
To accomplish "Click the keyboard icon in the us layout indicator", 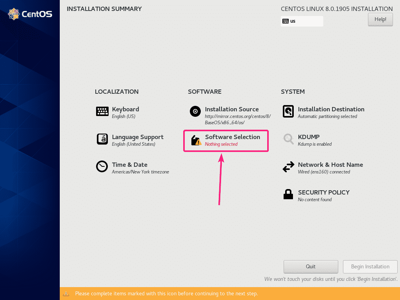I will click(286, 21).
